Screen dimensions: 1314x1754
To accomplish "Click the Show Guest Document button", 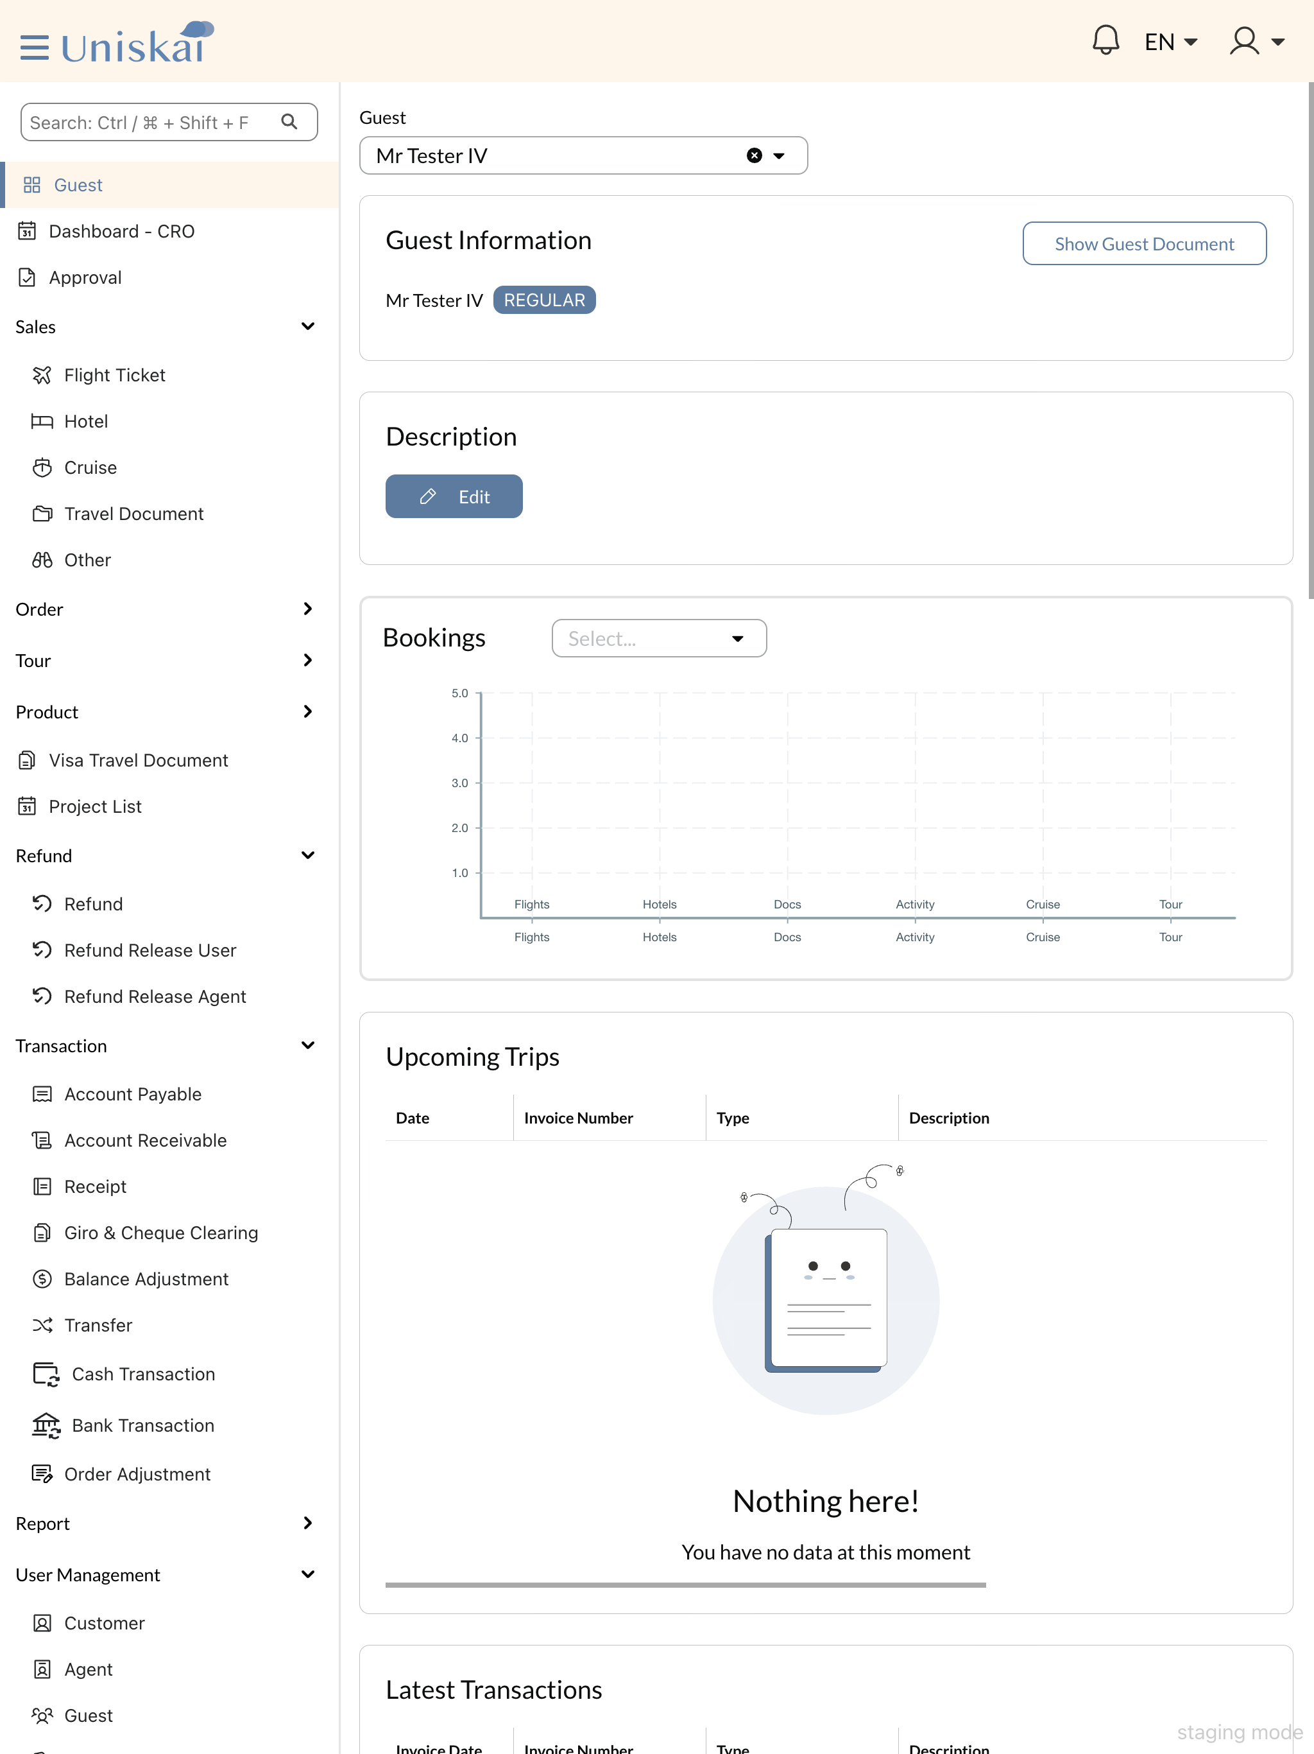I will pos(1143,243).
